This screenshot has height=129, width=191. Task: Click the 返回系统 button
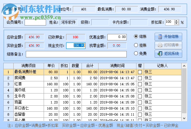[168, 54]
